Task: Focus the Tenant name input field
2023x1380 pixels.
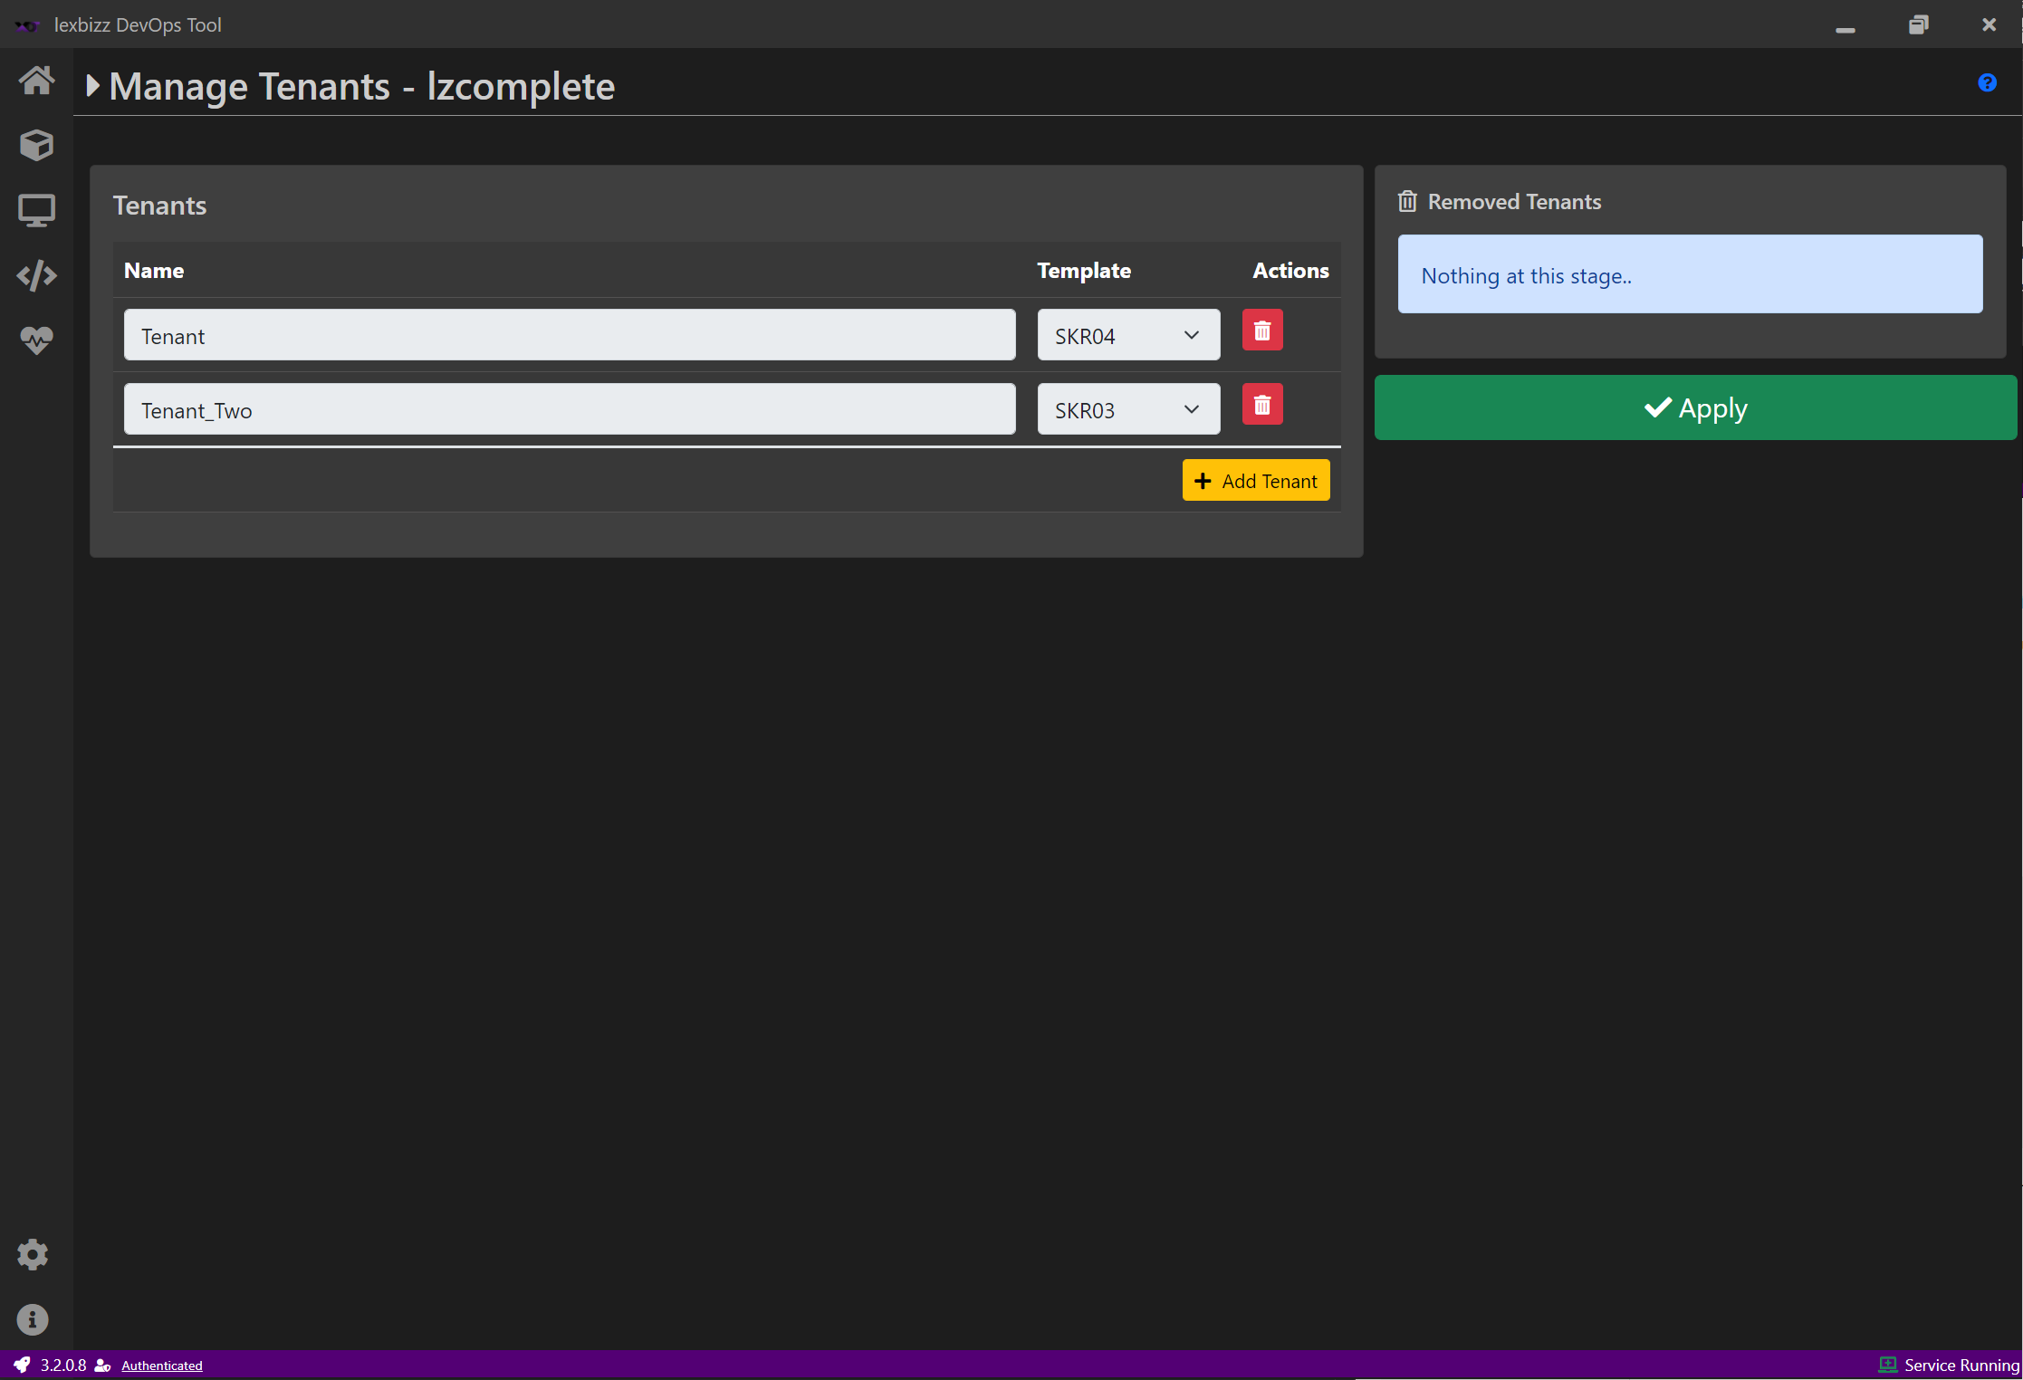Action: tap(570, 335)
